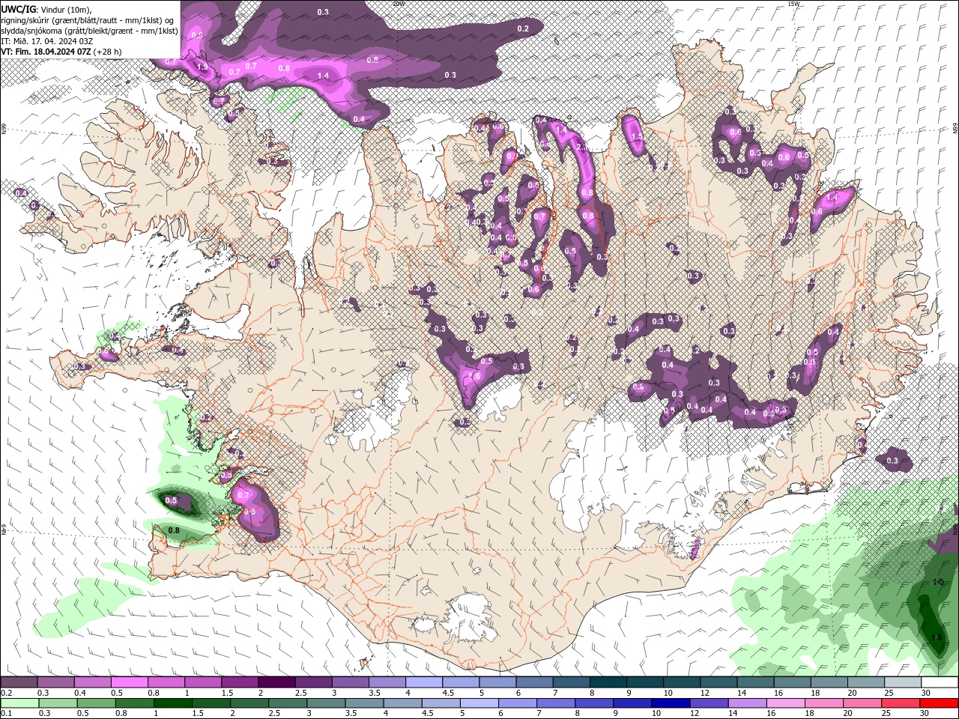Pick the bright pink swatch in snow scale
This screenshot has height=719, width=959.
[x=130, y=682]
